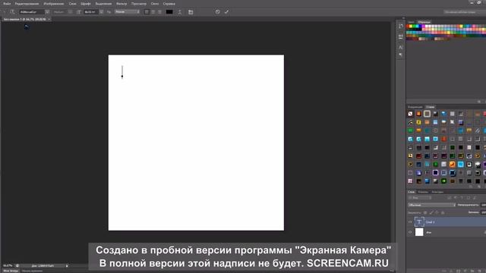Viewport: 486px width, 273px height.
Task: Toggle lock all padlock icon
Action: pos(443,212)
